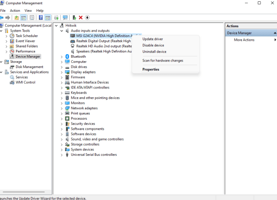The width and height of the screenshot is (277, 200).
Task: Click the Bluetooth device category icon
Action: click(67, 56)
